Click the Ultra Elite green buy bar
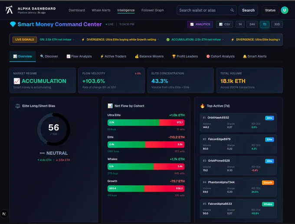Screen dimensions: 295x224 click(x=133, y=123)
